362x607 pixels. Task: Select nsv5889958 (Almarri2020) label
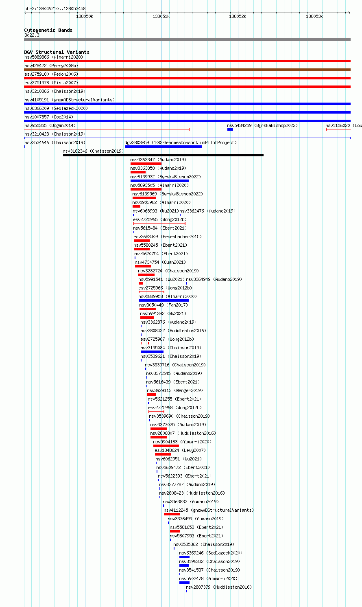(168, 296)
